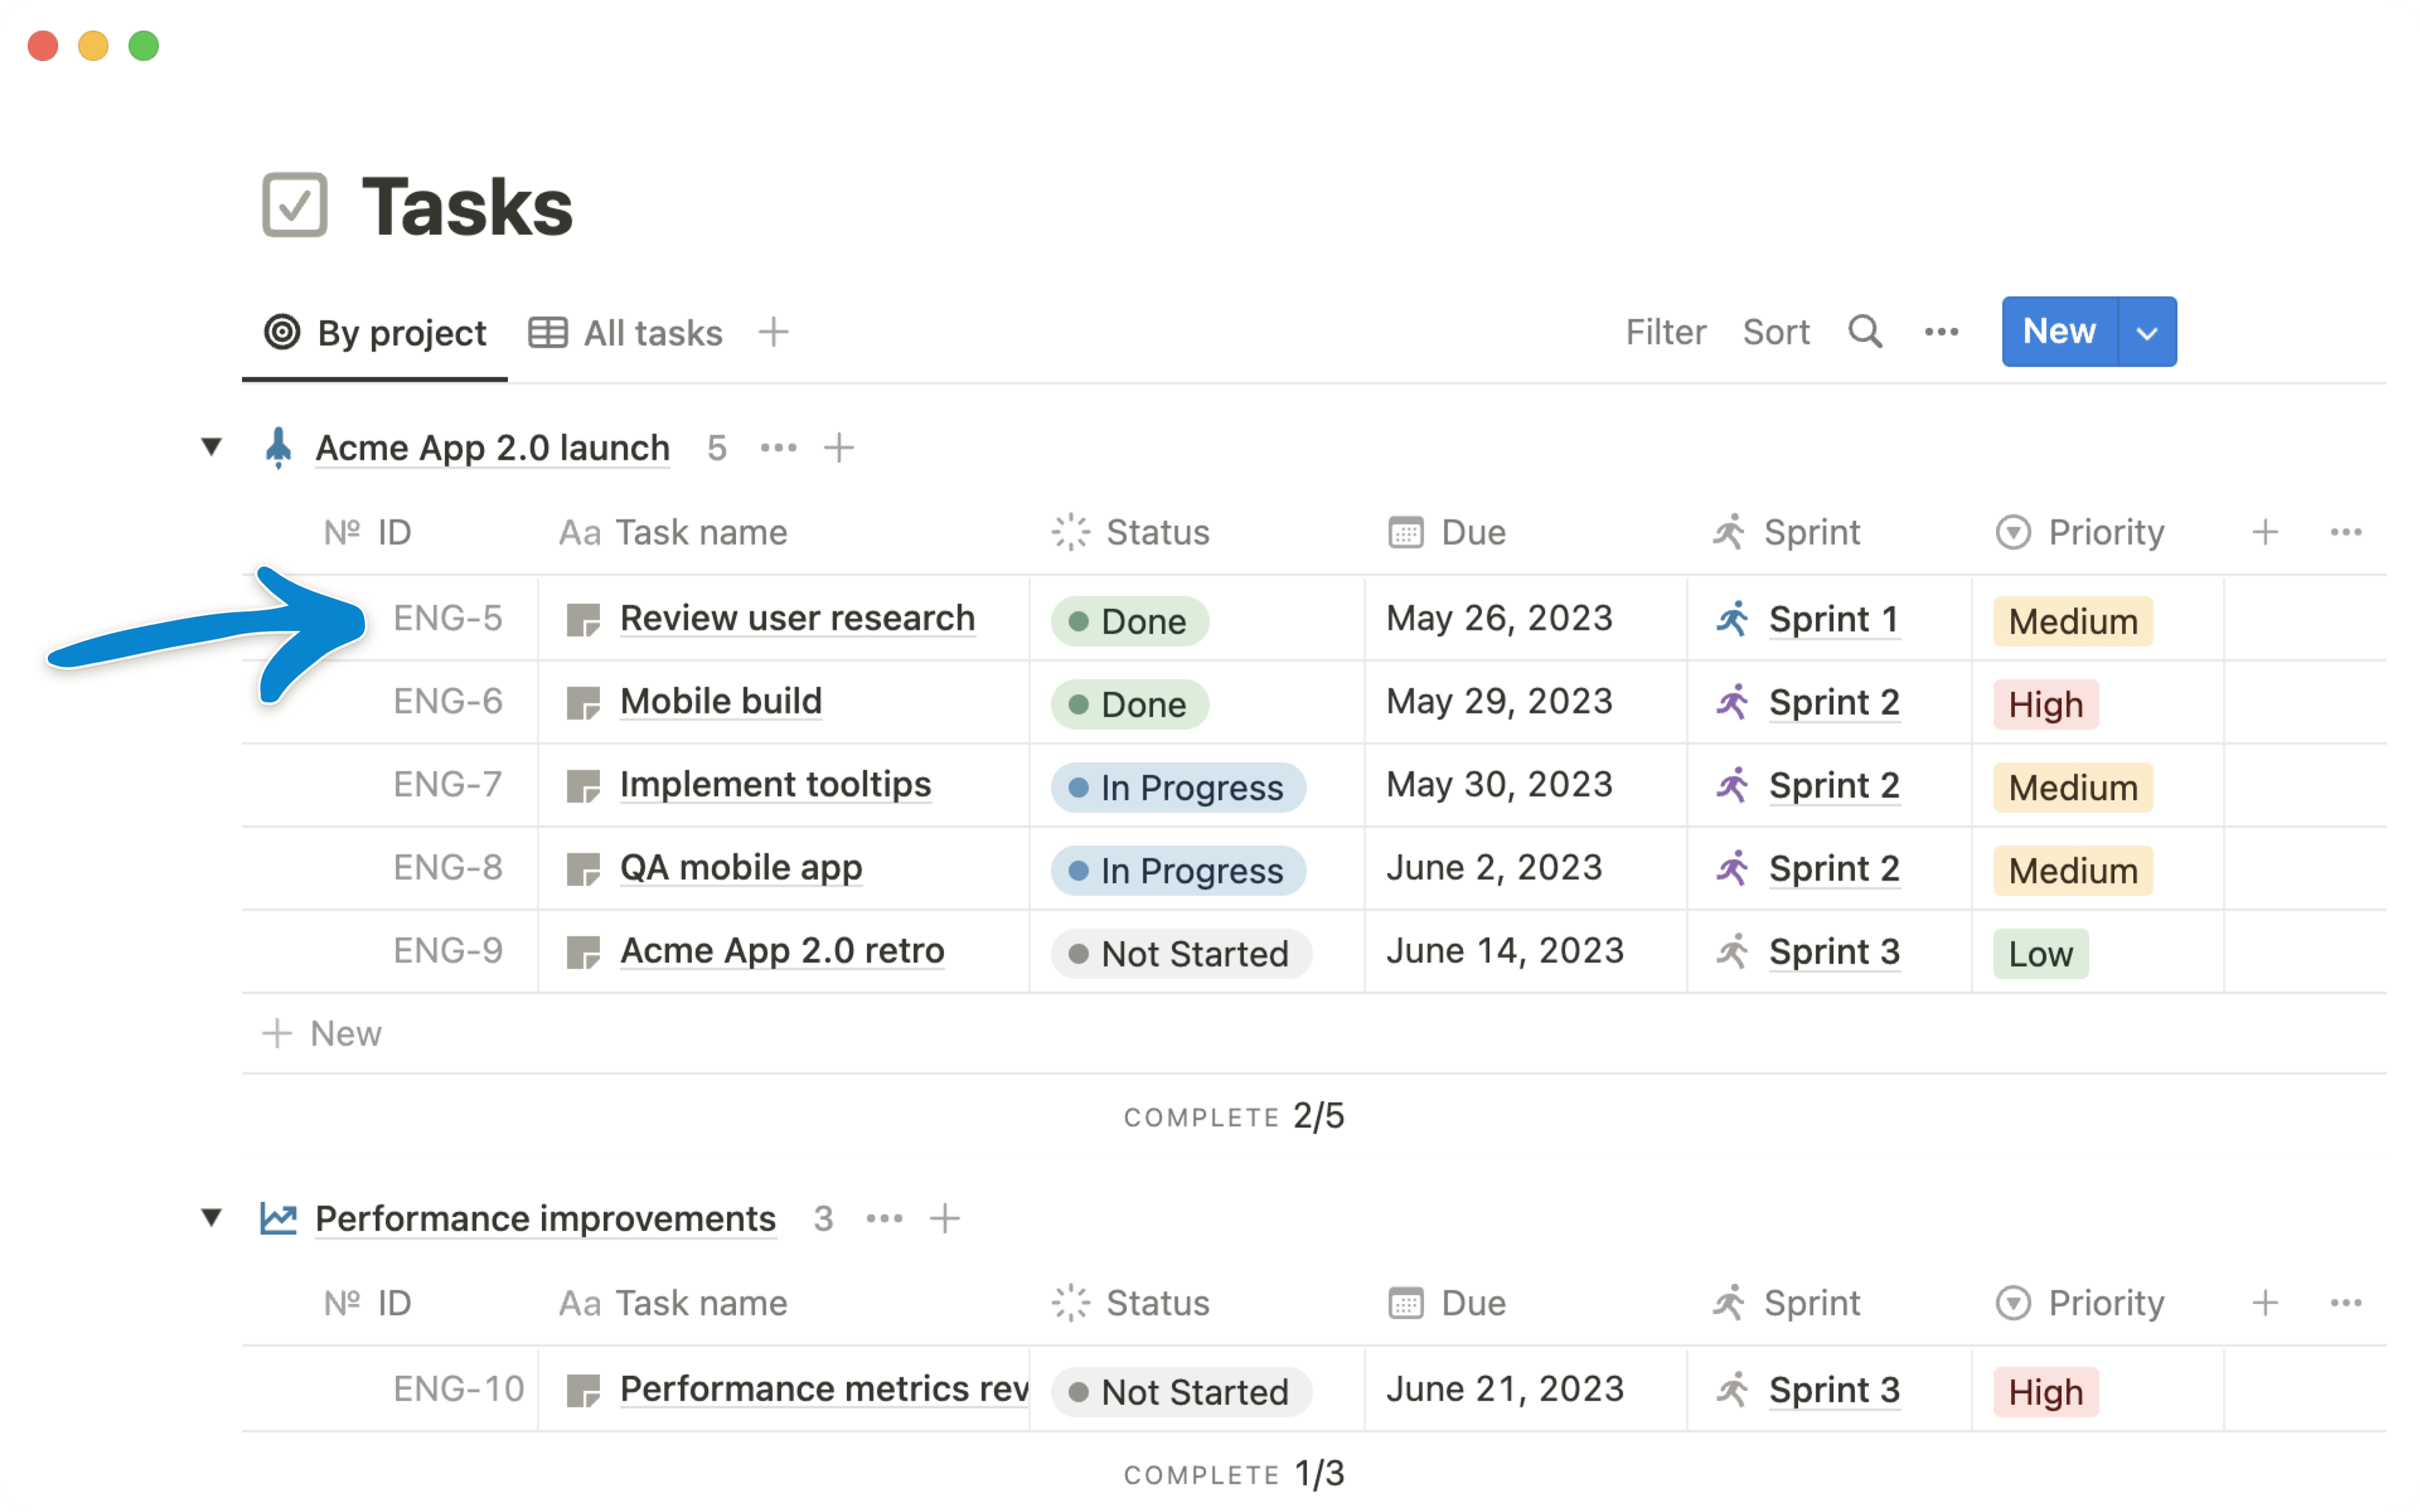Click plus beside Performance improvements group
This screenshot has height=1512, width=2420.
point(944,1218)
